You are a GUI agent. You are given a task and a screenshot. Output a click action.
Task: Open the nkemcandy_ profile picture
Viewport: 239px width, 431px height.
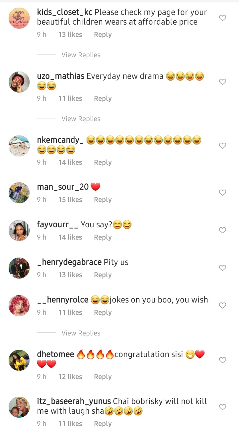click(x=19, y=146)
